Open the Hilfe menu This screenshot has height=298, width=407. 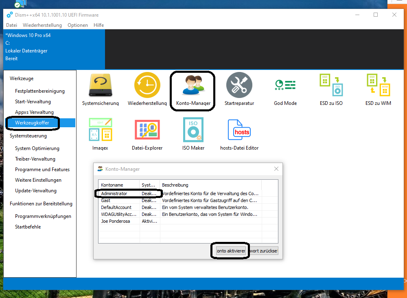(98, 25)
